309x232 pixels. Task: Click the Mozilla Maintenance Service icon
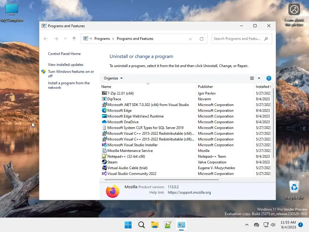[x=104, y=150]
